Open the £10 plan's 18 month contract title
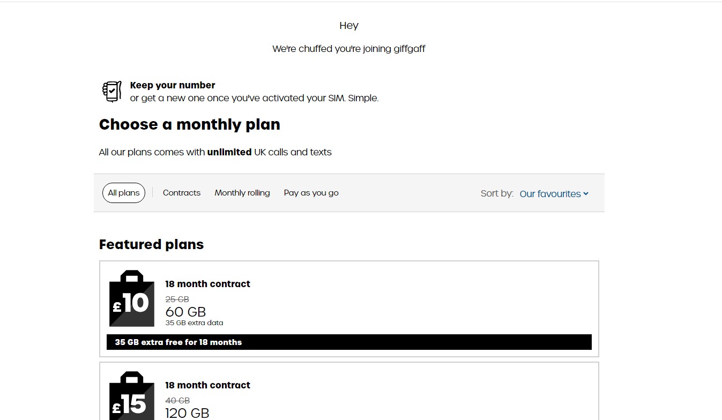The width and height of the screenshot is (722, 420). click(207, 284)
